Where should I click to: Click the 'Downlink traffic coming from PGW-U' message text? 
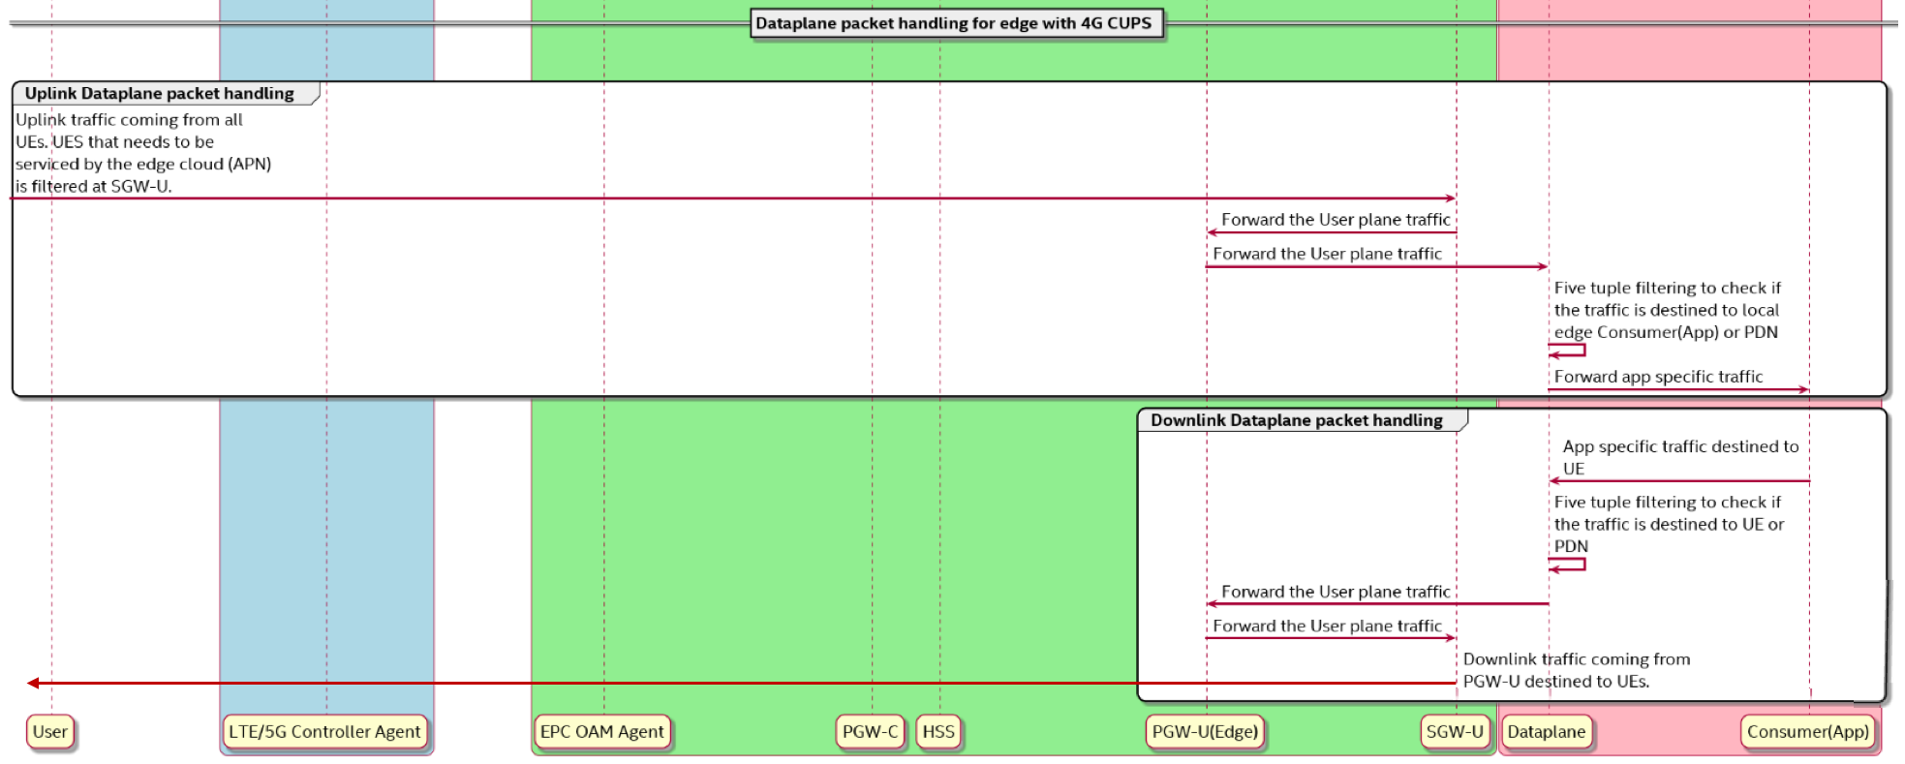click(x=1577, y=670)
